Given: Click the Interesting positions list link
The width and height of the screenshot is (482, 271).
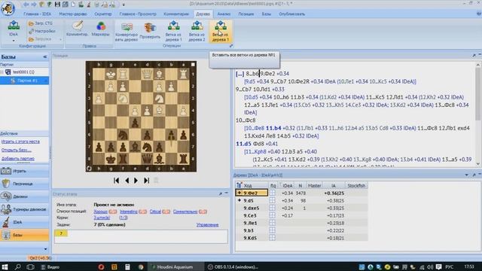Looking at the screenshot, I should tap(129, 212).
